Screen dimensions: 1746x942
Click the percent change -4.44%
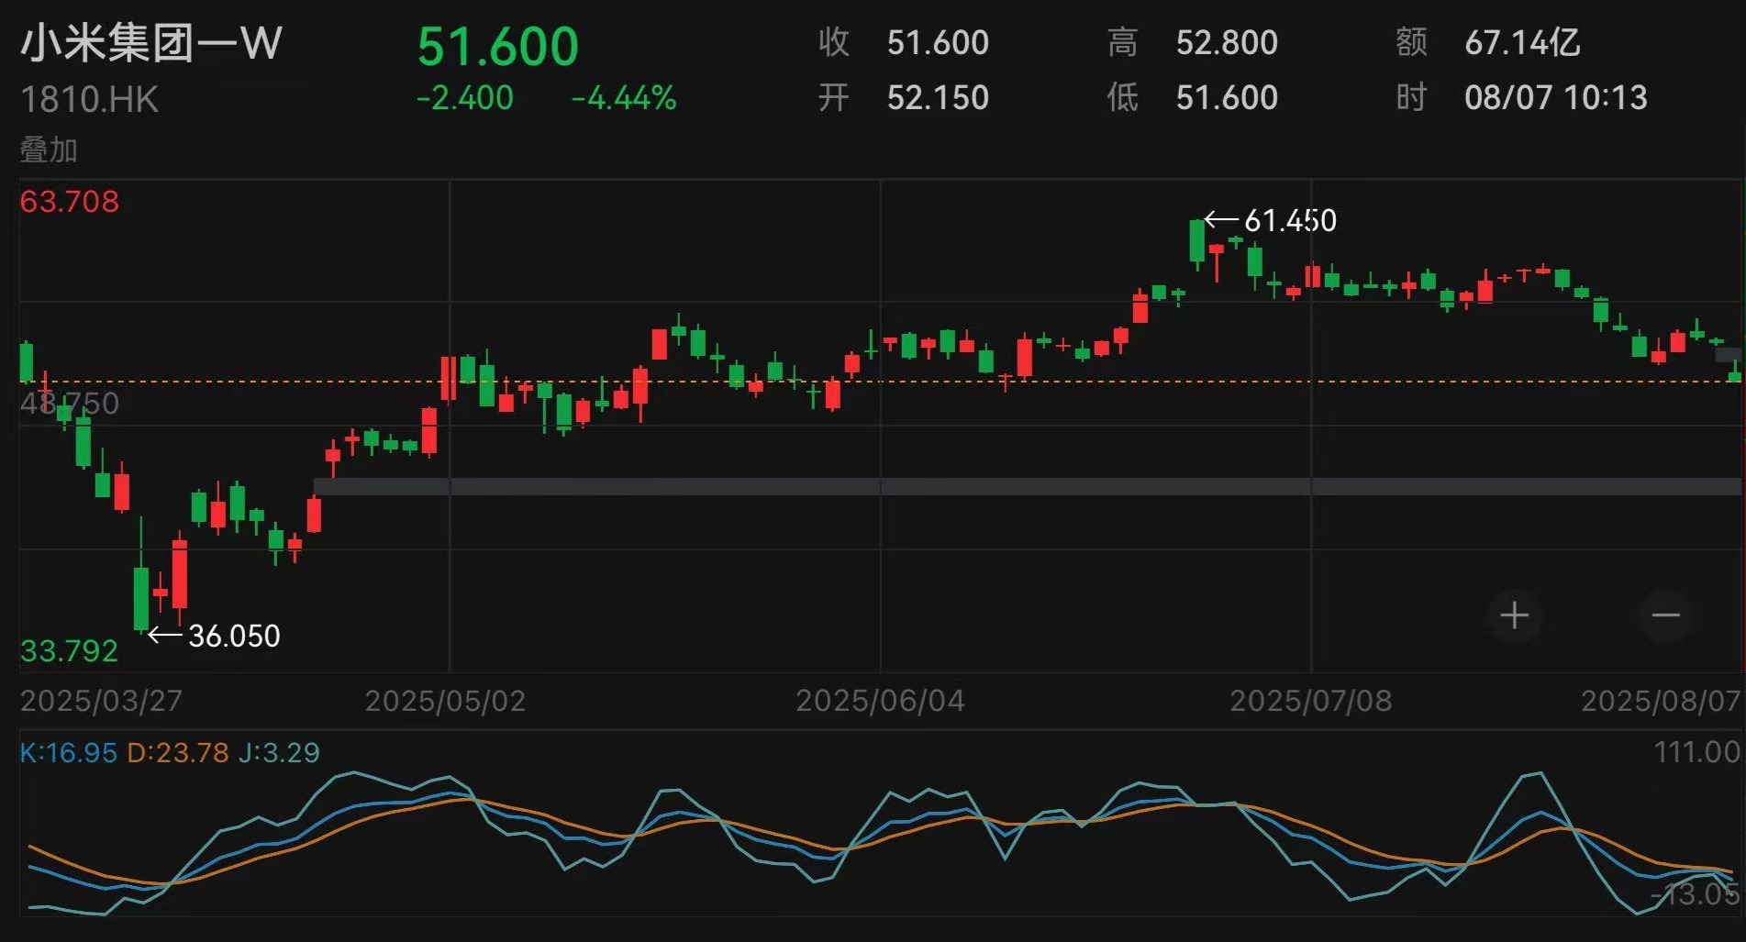[x=624, y=98]
